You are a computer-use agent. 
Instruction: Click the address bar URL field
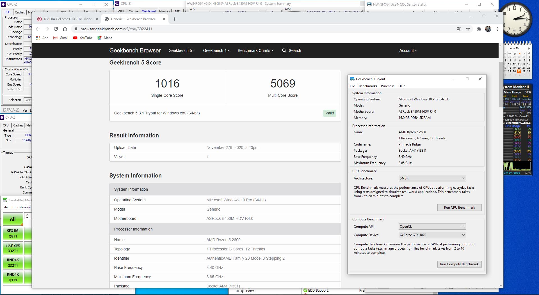[264, 29]
